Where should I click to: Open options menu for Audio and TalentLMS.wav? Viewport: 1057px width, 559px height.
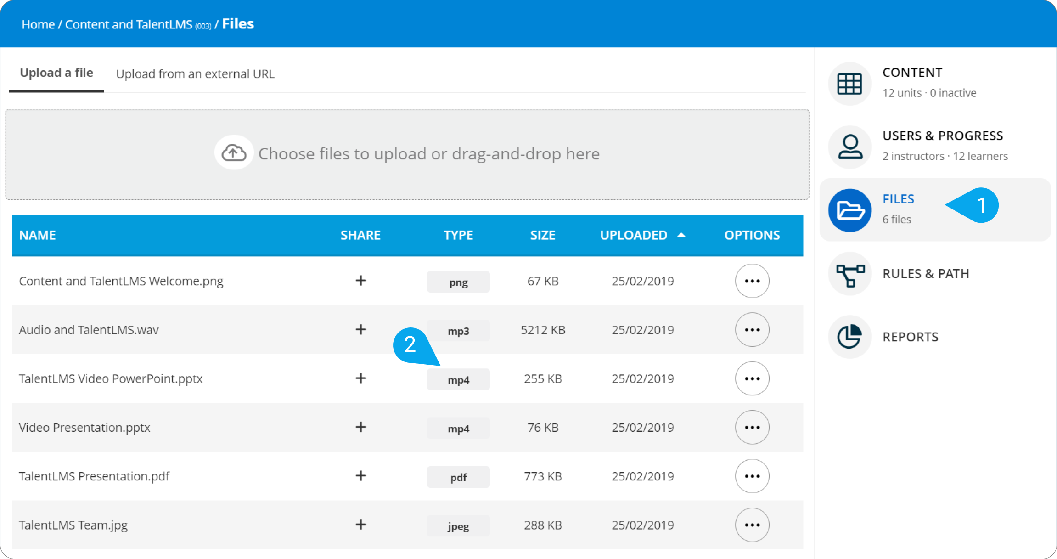point(752,329)
